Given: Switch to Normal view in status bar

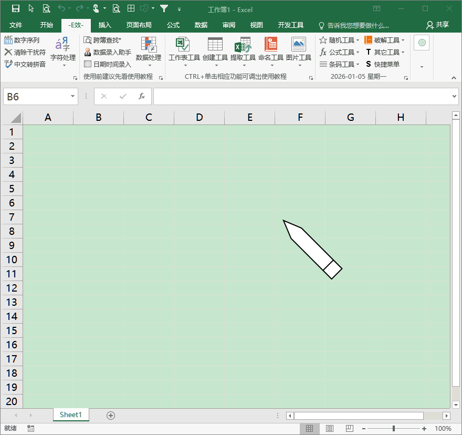Looking at the screenshot, I should pyautogui.click(x=310, y=429).
